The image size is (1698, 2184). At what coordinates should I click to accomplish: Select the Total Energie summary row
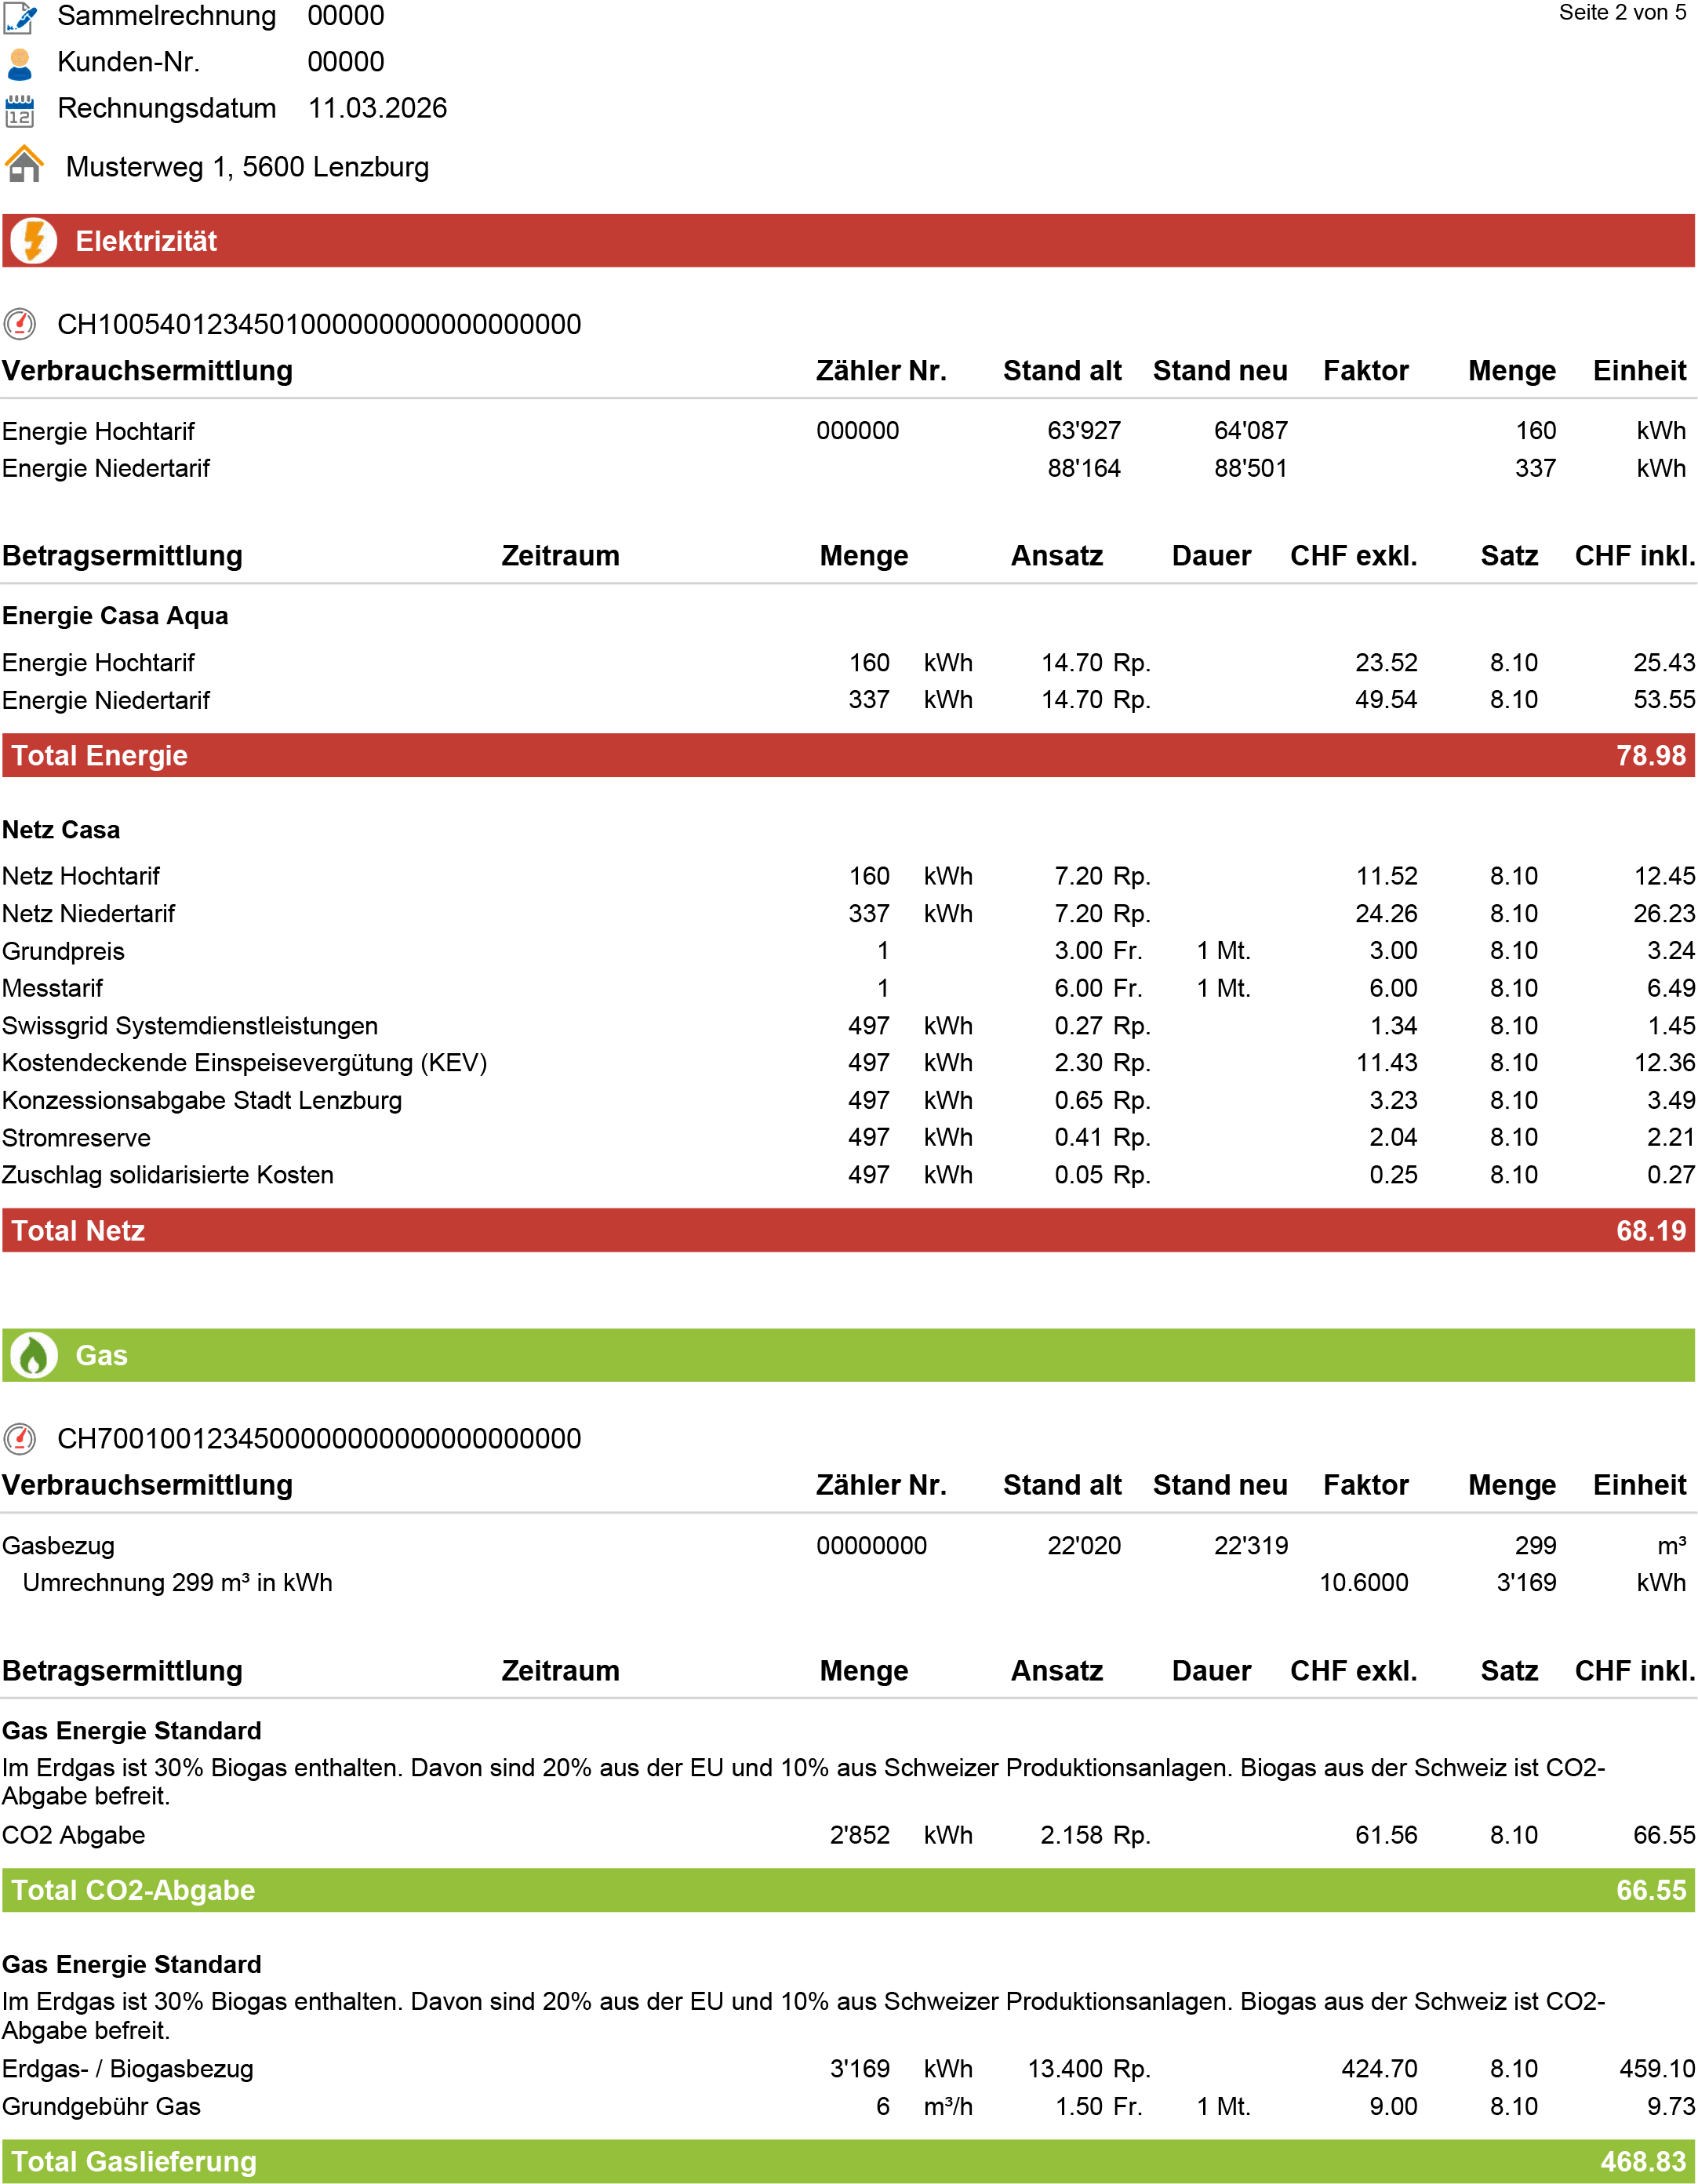point(848,756)
